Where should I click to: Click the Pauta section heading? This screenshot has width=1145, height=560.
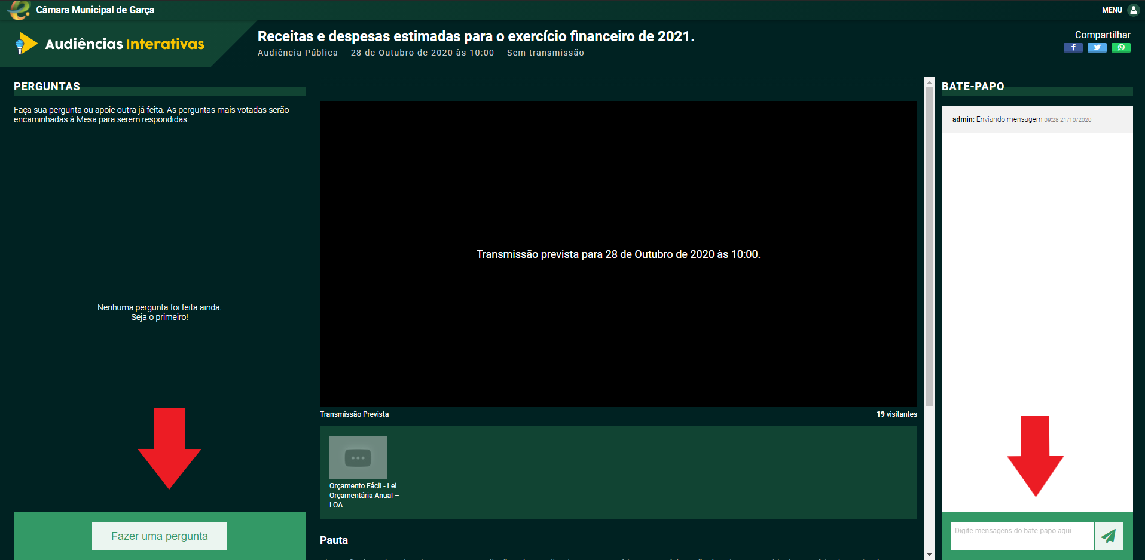334,540
